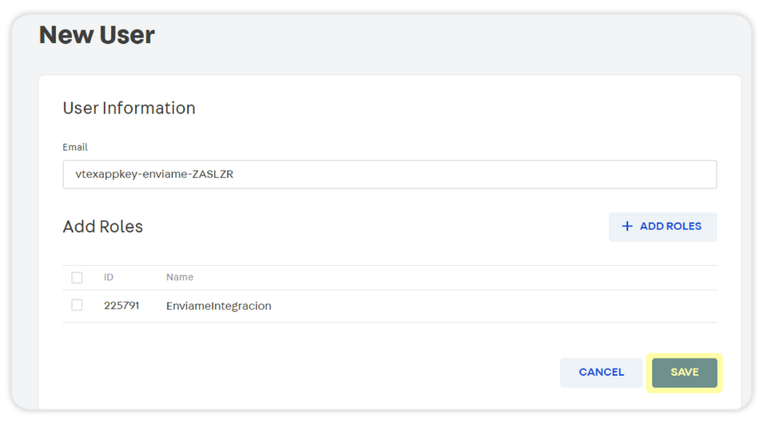
Task: Select the role ID 225791 cell
Action: pyautogui.click(x=121, y=306)
